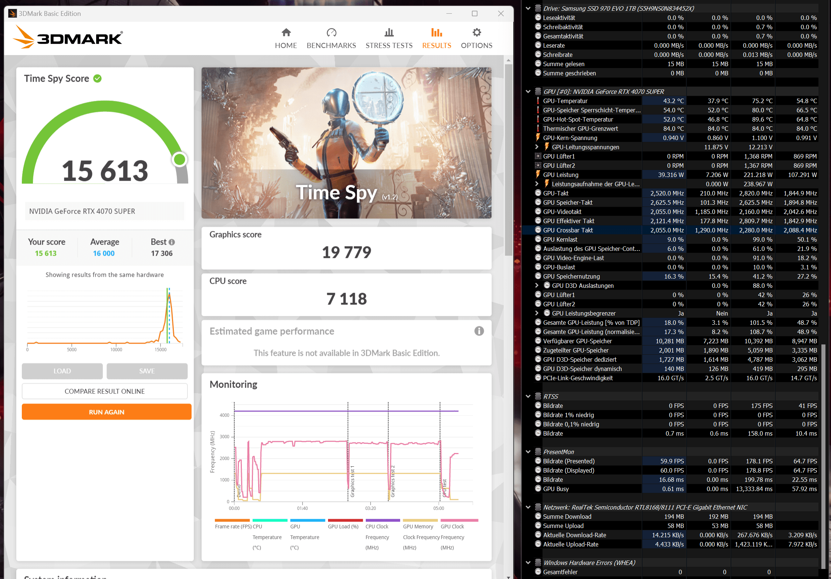The height and width of the screenshot is (579, 831).
Task: Collapse the PresentMon sensor group
Action: (528, 452)
